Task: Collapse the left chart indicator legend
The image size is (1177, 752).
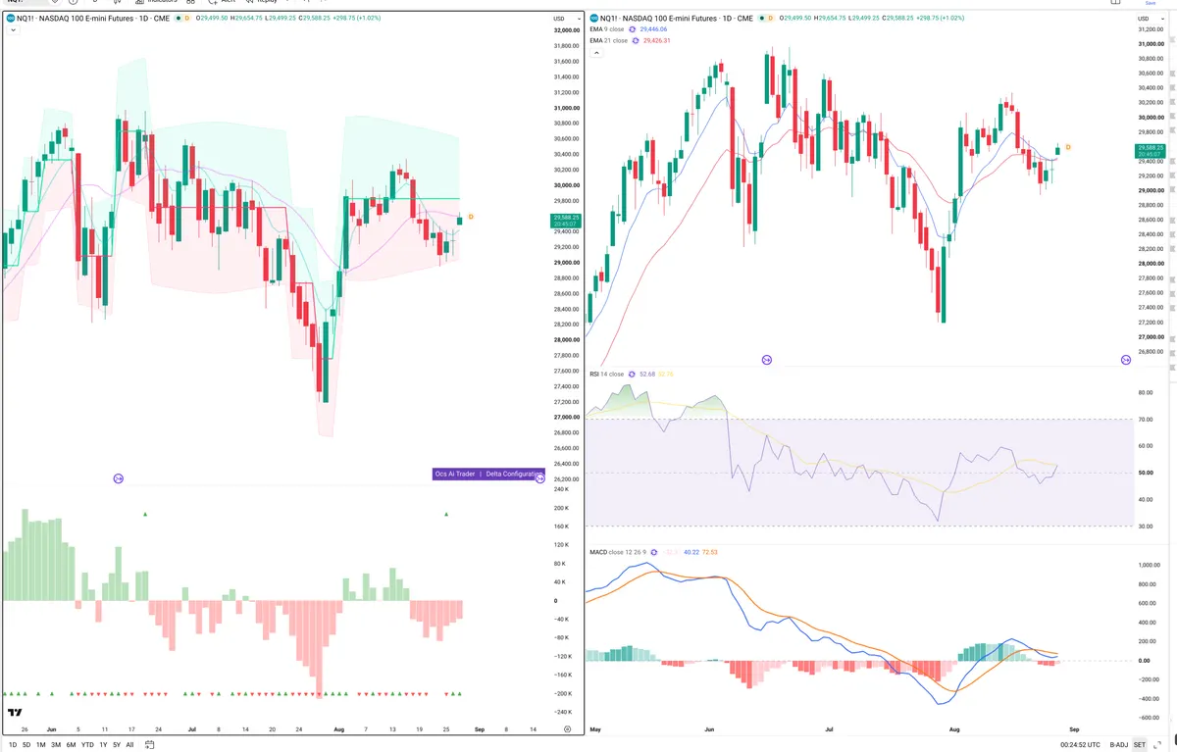Action: [x=12, y=30]
